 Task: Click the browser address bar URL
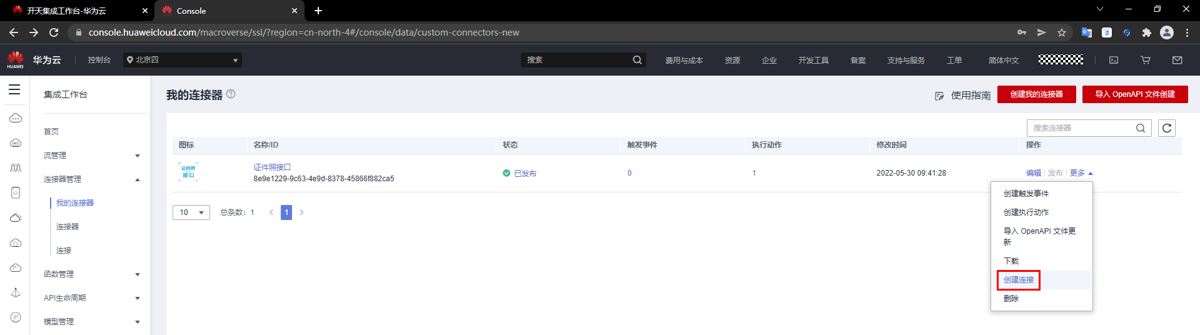tap(304, 32)
